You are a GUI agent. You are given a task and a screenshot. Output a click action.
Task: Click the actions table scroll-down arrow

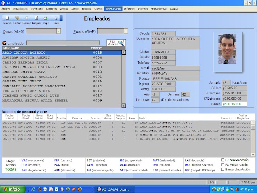click(253, 155)
